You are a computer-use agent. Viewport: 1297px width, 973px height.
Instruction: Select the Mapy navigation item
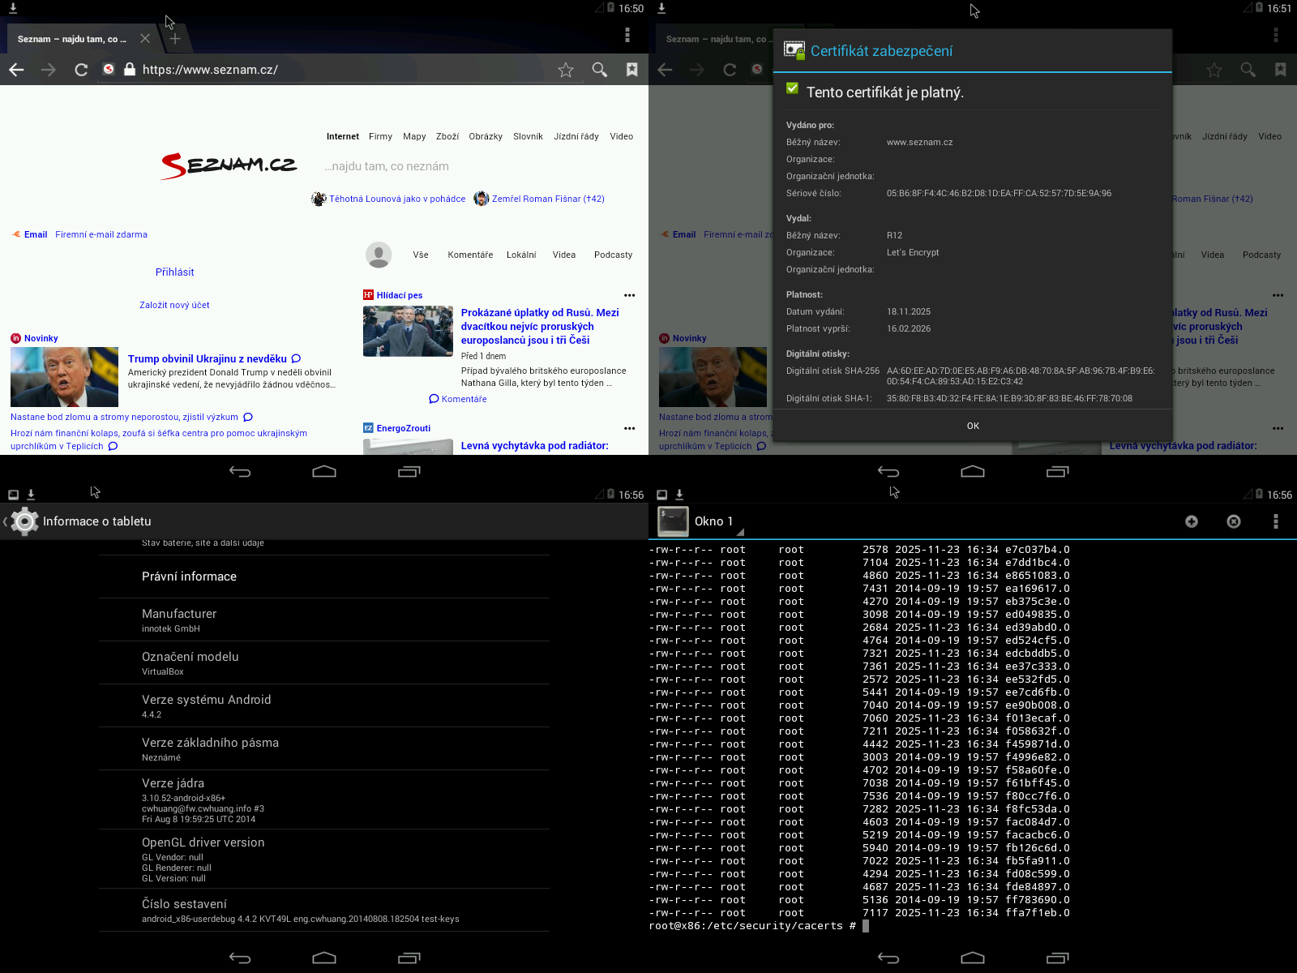[414, 136]
